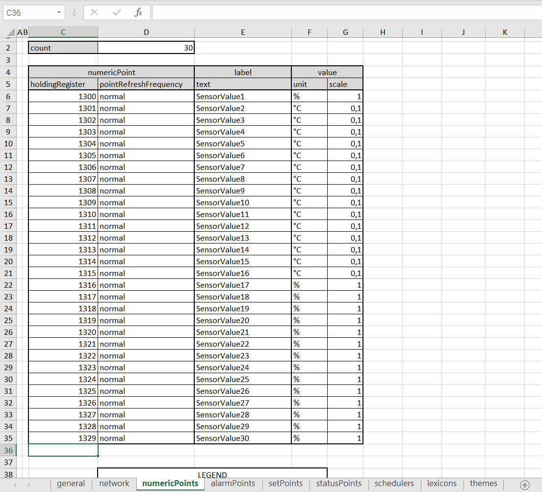The image size is (542, 492).
Task: Expand the Name Box dropdown arrow
Action: coord(59,13)
